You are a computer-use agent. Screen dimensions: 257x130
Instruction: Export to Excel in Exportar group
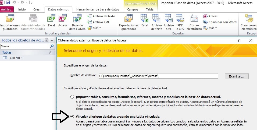tap(145, 21)
